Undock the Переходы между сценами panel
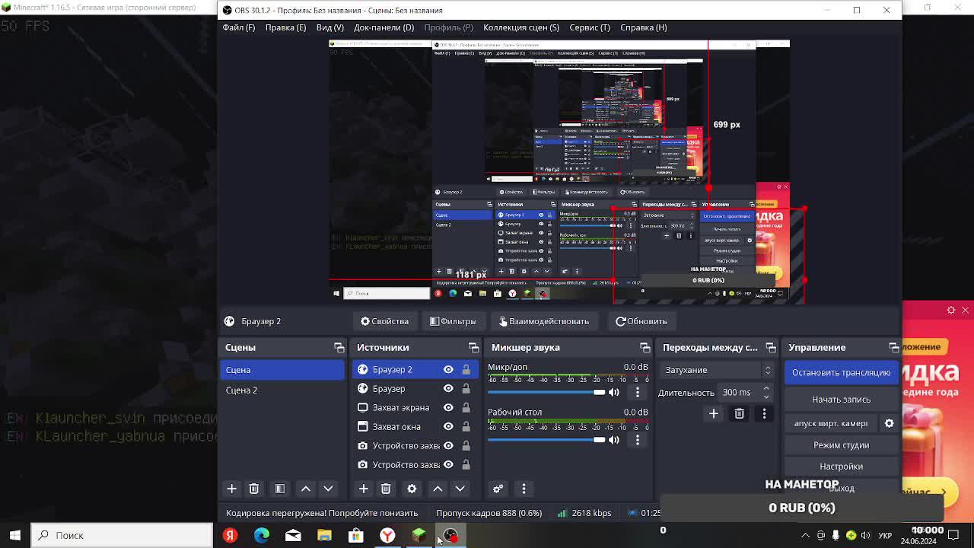This screenshot has width=974, height=548. point(771,348)
